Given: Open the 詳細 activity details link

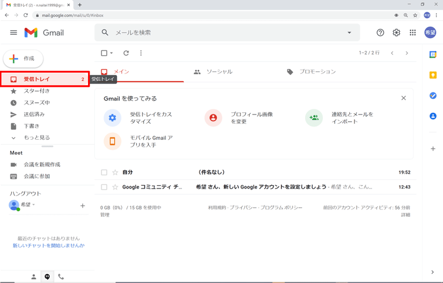Looking at the screenshot, I should tap(405, 215).
